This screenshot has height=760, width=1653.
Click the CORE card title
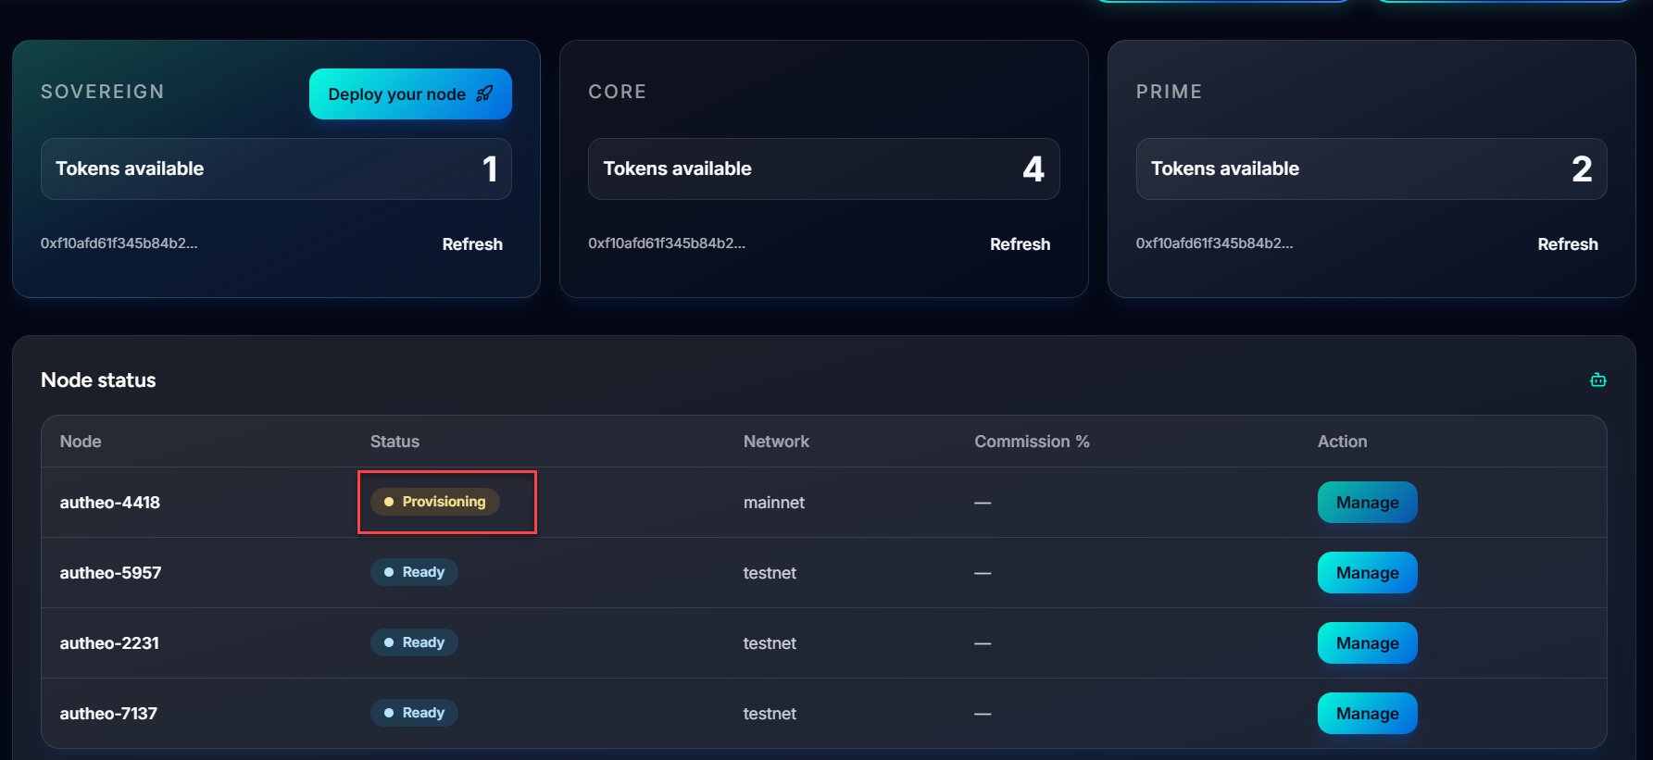(618, 92)
